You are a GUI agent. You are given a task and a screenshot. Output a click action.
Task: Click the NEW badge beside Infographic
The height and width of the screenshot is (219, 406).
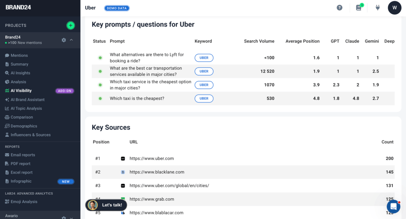66,182
